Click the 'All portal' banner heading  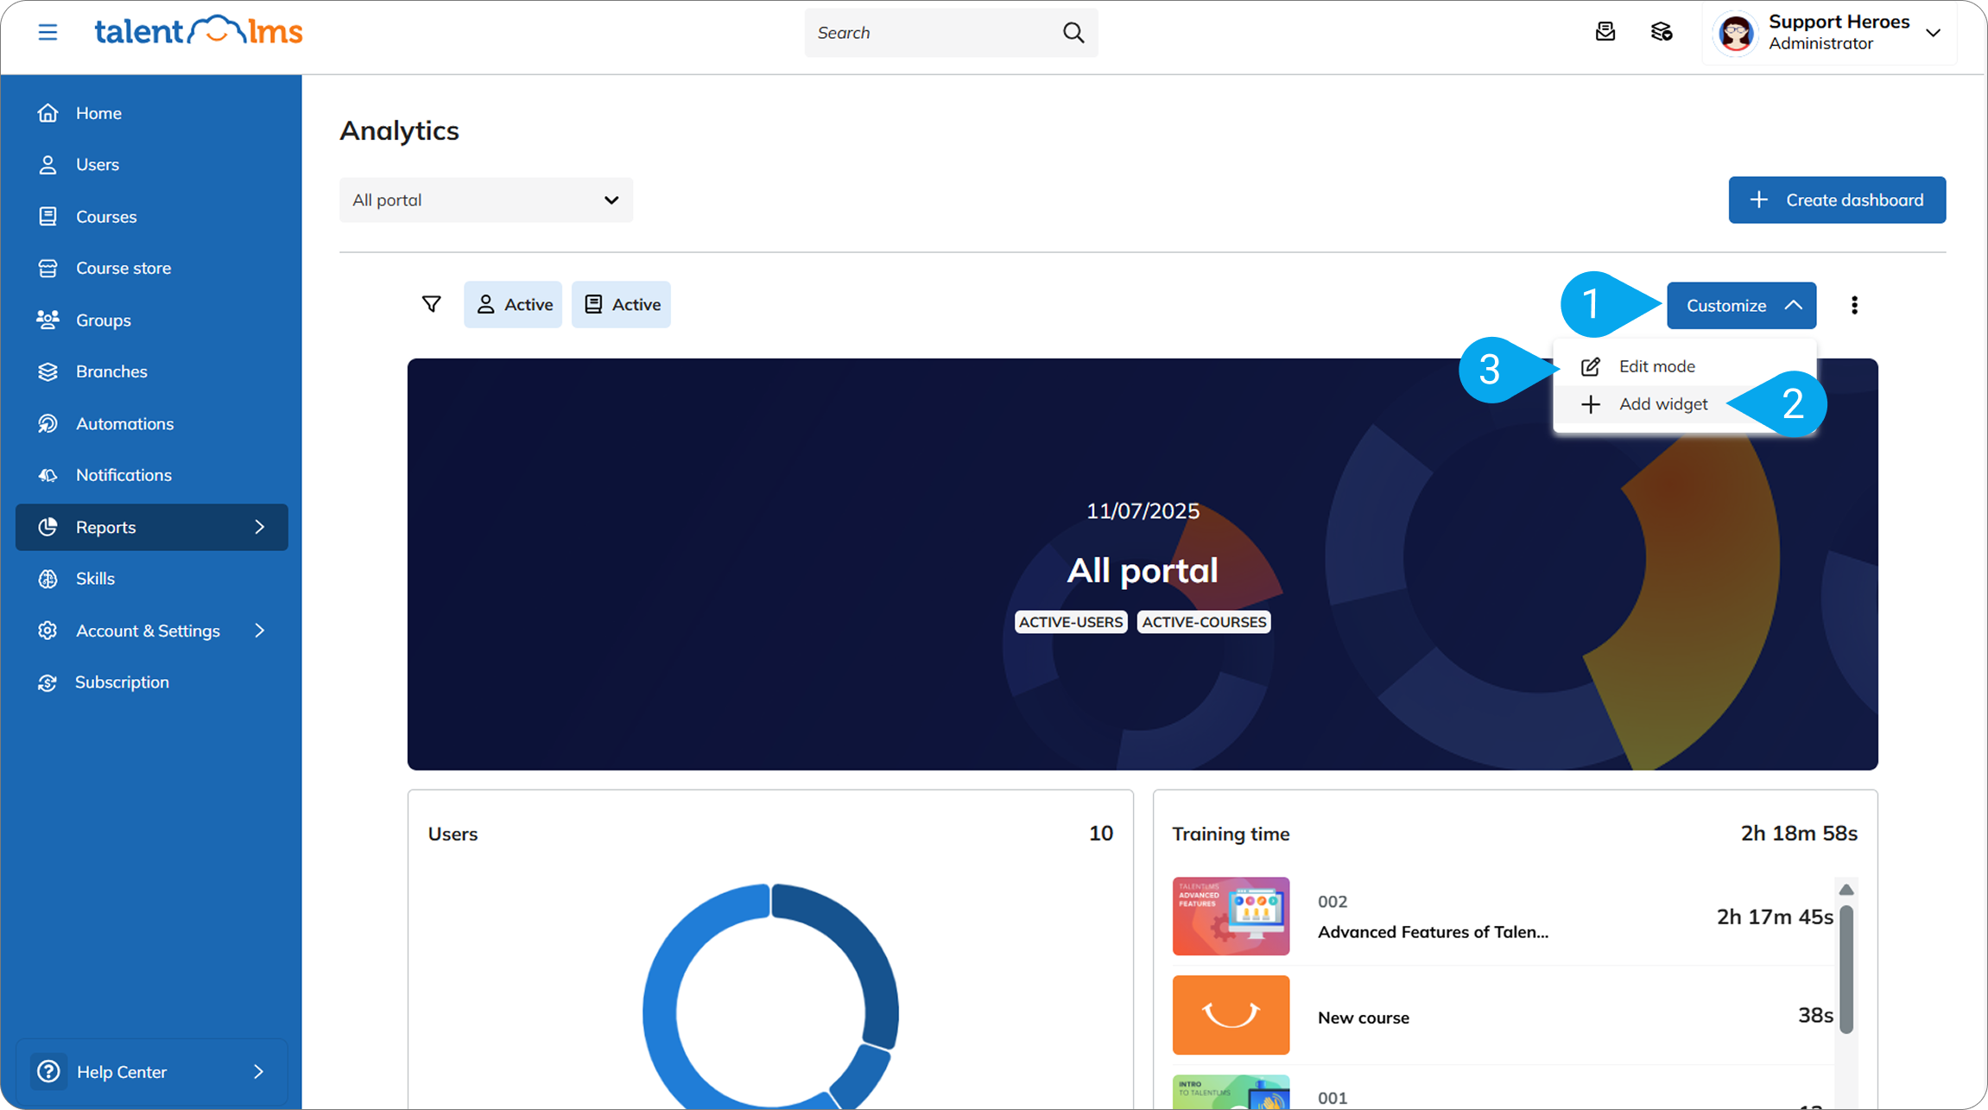click(1143, 570)
